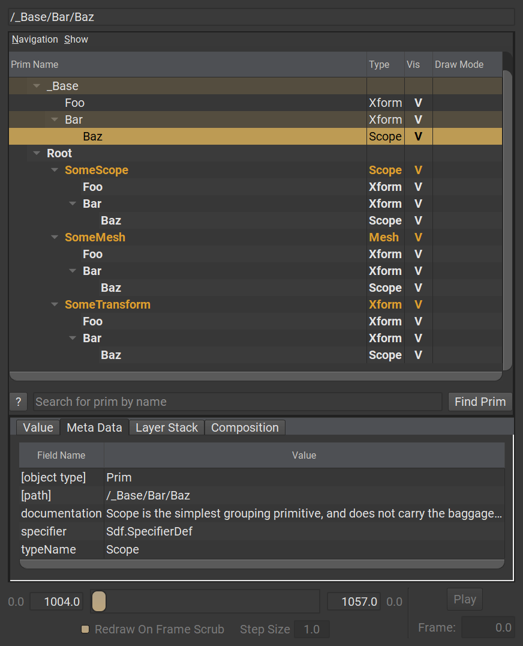The height and width of the screenshot is (646, 523).
Task: Open the Show menu
Action: coord(76,40)
